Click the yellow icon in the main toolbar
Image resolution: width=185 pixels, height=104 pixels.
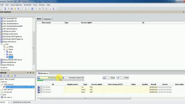click(x=15, y=9)
